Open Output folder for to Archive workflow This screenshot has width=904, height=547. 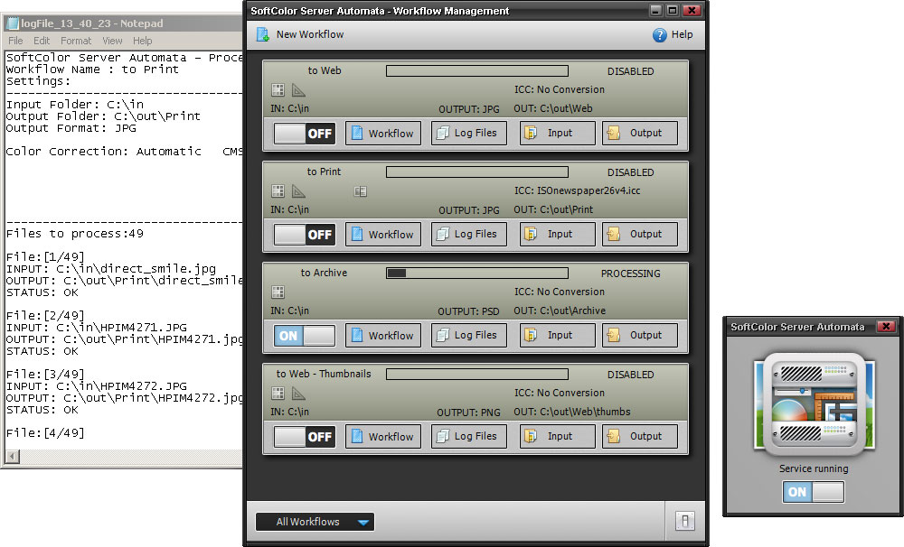click(639, 336)
